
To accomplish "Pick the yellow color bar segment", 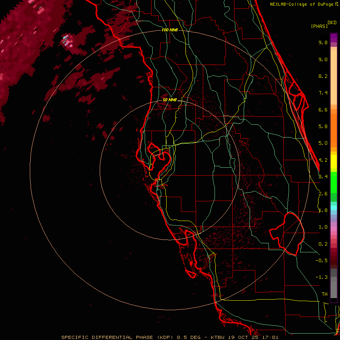I will point(334,162).
